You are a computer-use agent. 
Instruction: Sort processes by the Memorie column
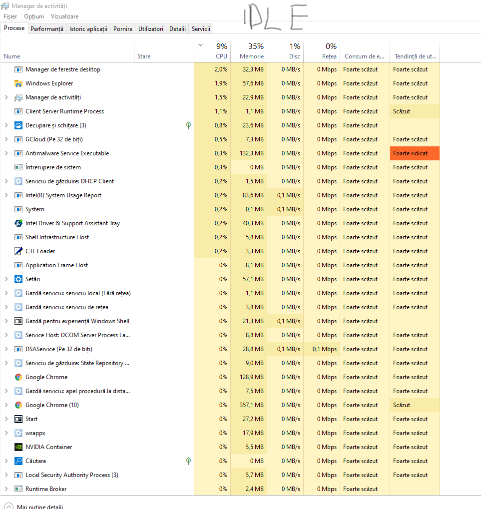click(249, 51)
